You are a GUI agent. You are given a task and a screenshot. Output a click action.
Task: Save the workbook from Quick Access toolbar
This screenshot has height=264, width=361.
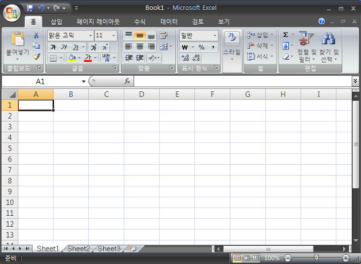click(30, 8)
